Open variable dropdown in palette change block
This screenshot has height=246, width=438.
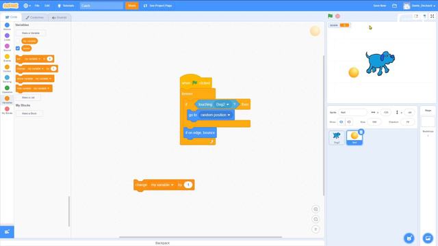point(35,68)
